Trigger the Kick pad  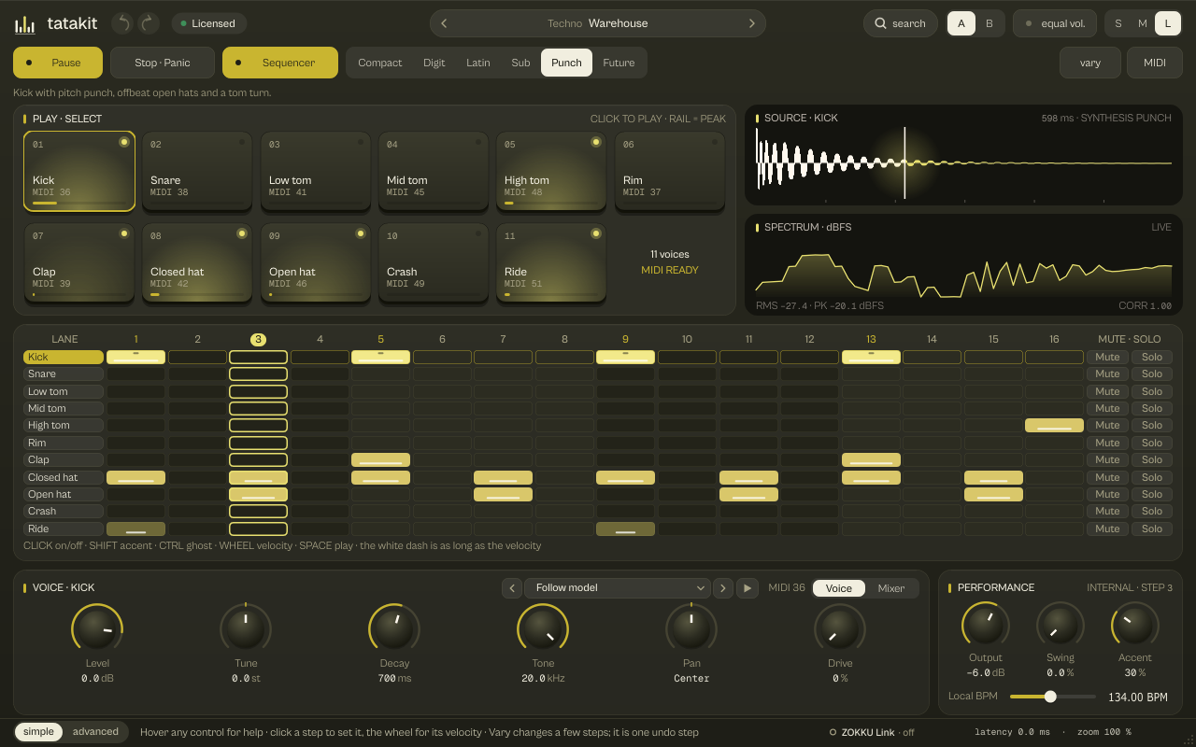click(79, 171)
